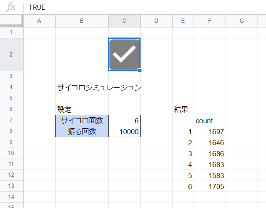Select dice face 5 in column E
This screenshot has height=208, width=266.
183,175
